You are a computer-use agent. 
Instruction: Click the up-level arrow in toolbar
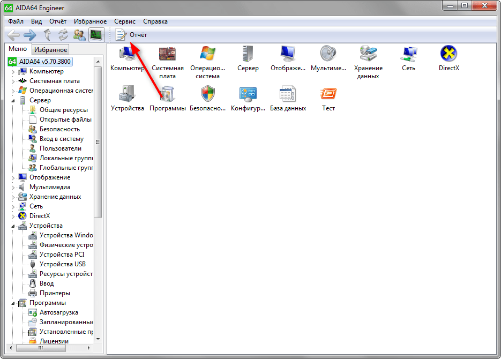47,35
